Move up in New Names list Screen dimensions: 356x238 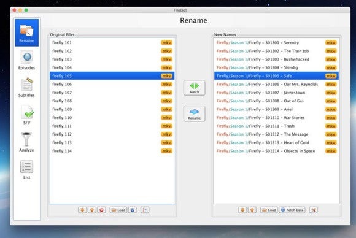[x=252, y=210]
